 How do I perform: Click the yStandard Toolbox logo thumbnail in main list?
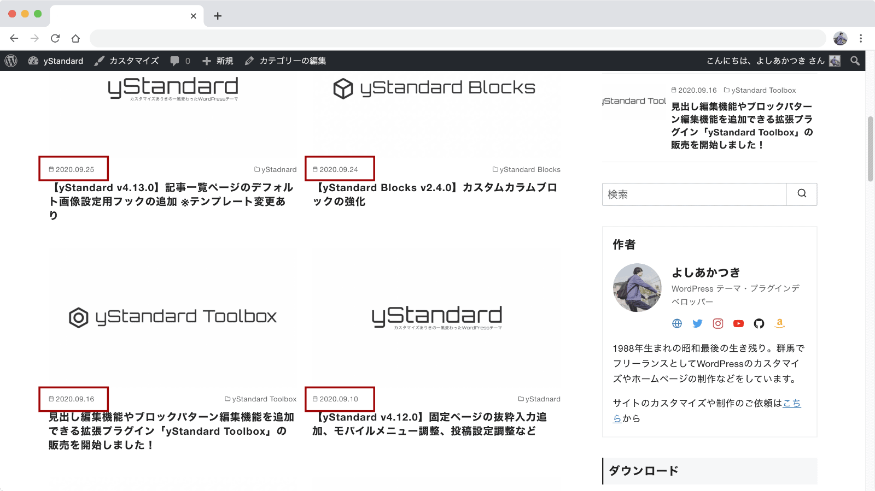[x=173, y=317]
